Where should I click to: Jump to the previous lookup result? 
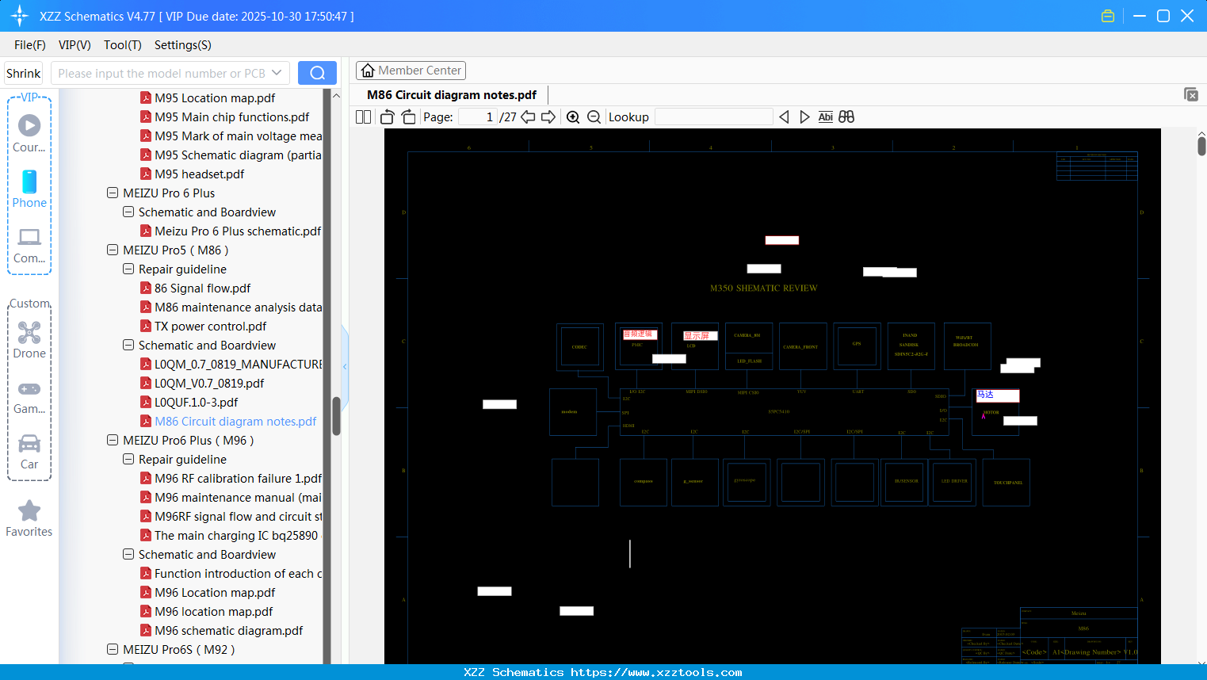[x=784, y=117]
